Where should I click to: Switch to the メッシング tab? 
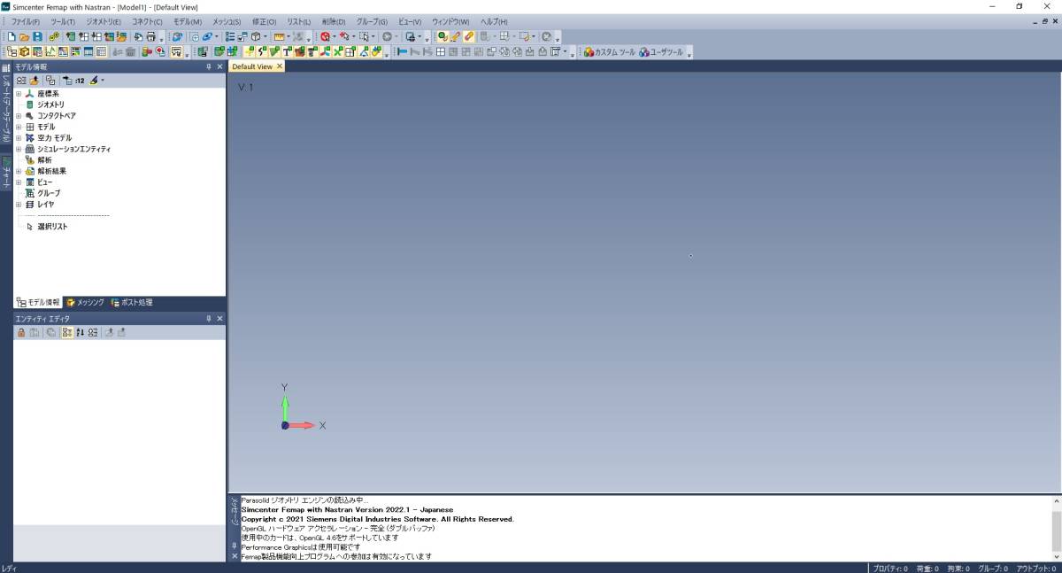coord(85,302)
